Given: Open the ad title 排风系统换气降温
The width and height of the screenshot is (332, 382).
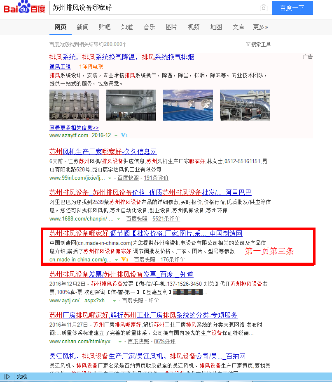Looking at the screenshot, I should click(122, 57).
